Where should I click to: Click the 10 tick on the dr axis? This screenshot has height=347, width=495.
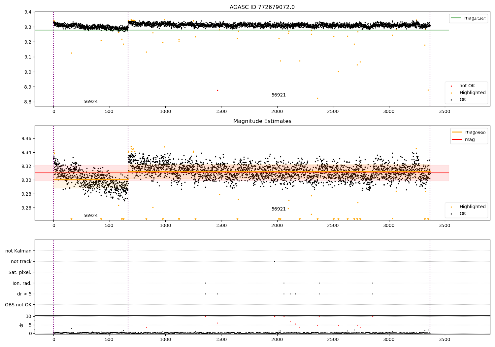click(x=29, y=316)
